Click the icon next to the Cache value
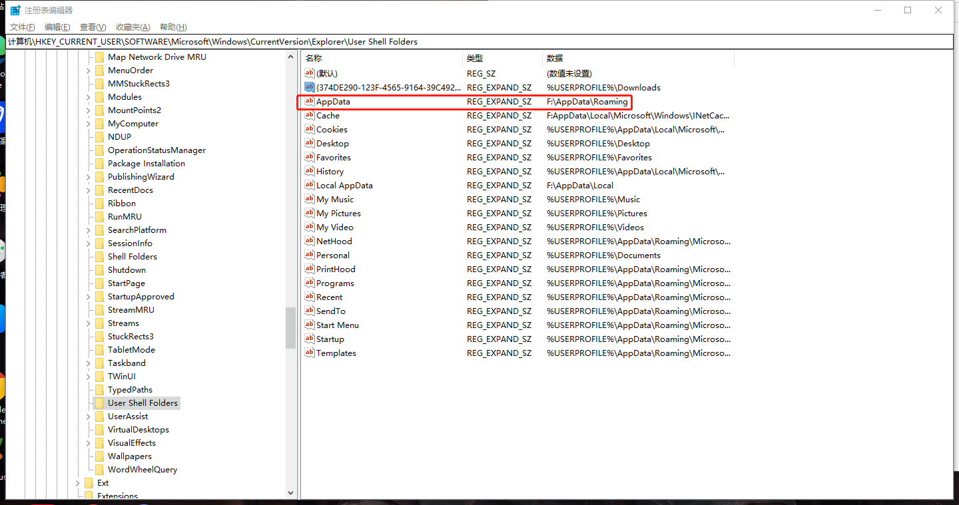The height and width of the screenshot is (505, 959). click(309, 116)
